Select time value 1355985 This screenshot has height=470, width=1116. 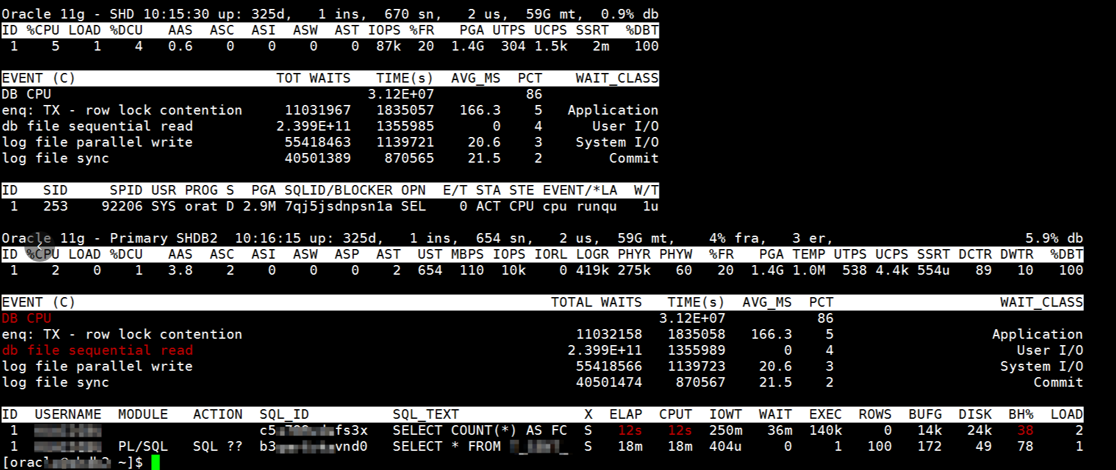pos(405,126)
